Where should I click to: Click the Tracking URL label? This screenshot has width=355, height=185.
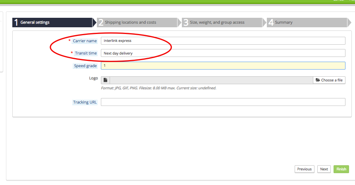[85, 102]
